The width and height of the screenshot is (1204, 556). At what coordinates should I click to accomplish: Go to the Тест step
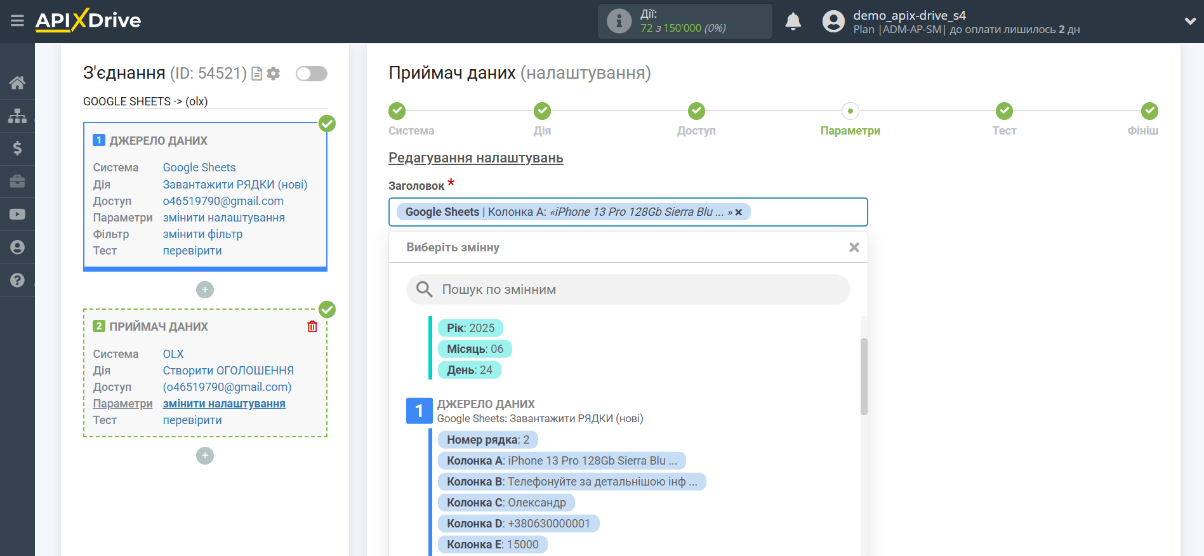pyautogui.click(x=1004, y=111)
